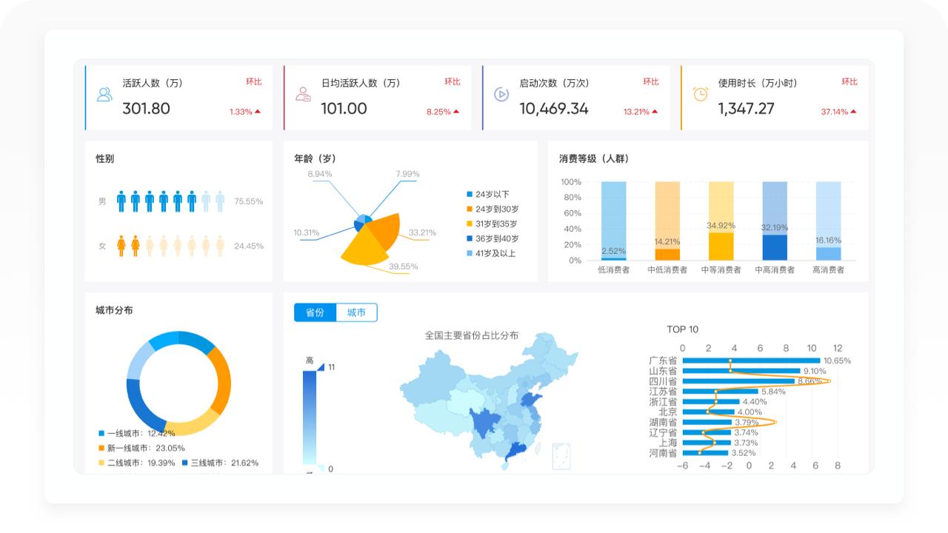This screenshot has height=533, width=948.
Task: Click the 1,347.27 usage duration value
Action: 746,109
